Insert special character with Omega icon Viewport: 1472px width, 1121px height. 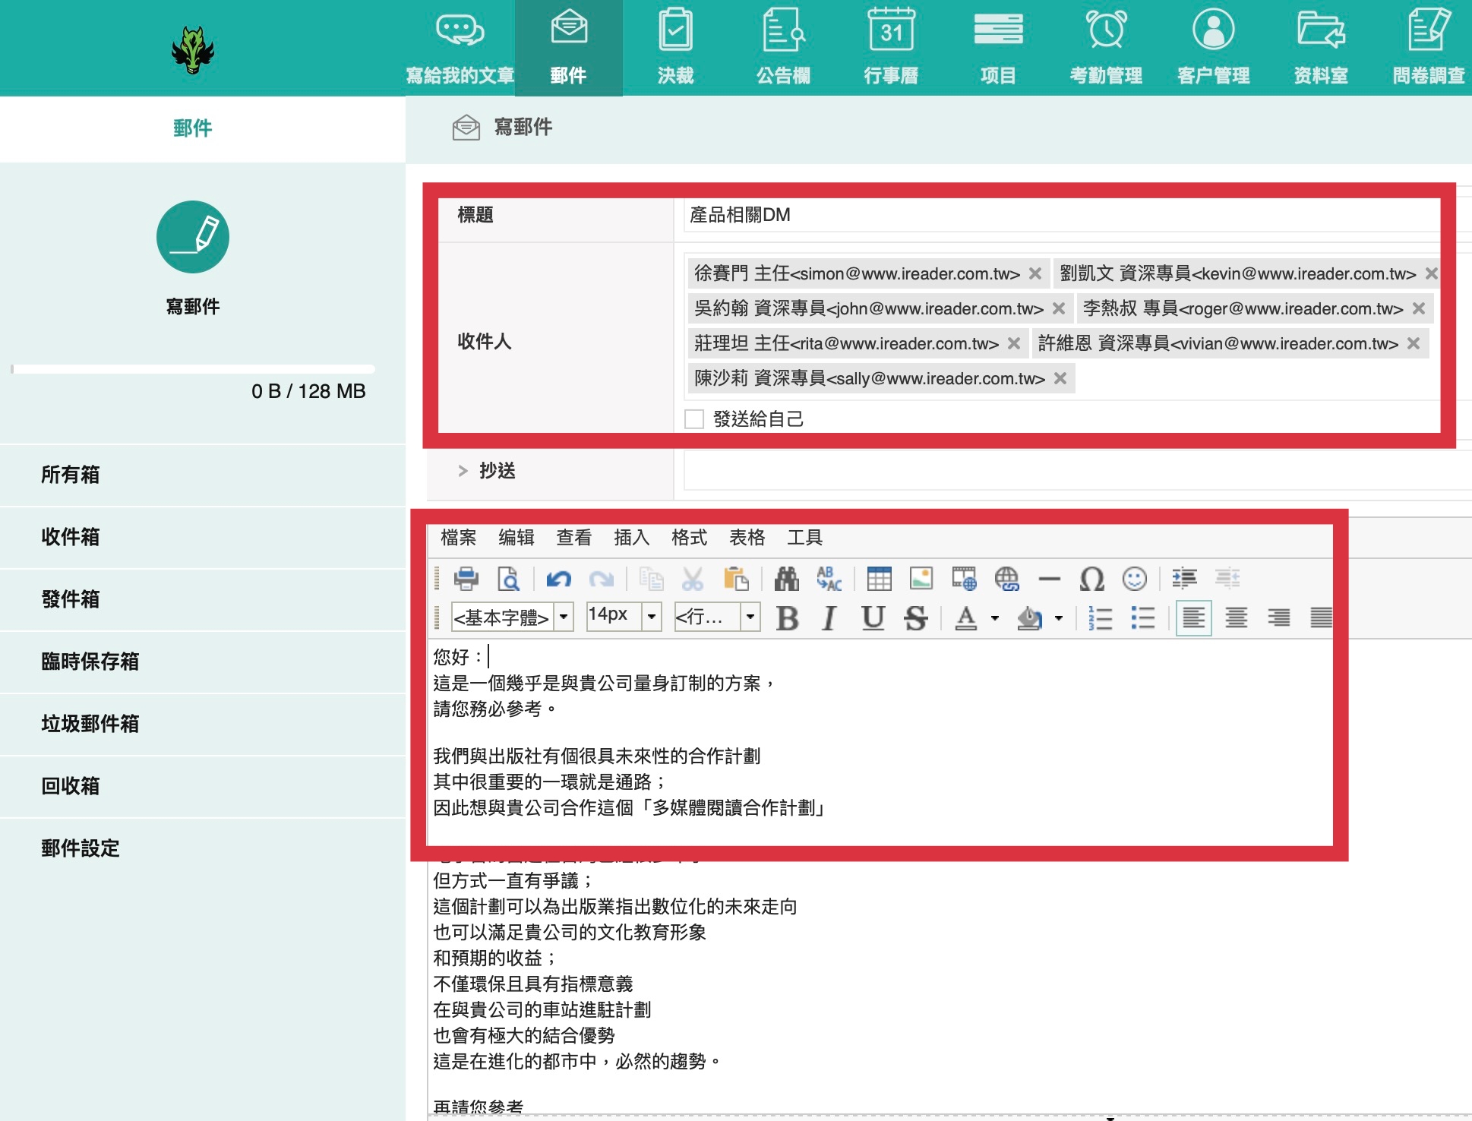tap(1091, 579)
